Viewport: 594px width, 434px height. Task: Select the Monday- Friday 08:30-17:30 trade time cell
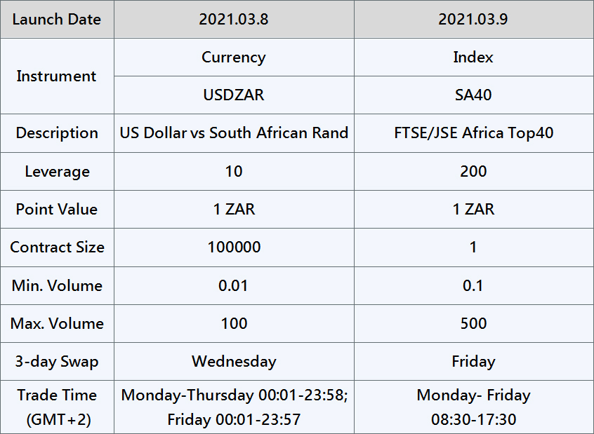[x=473, y=407]
